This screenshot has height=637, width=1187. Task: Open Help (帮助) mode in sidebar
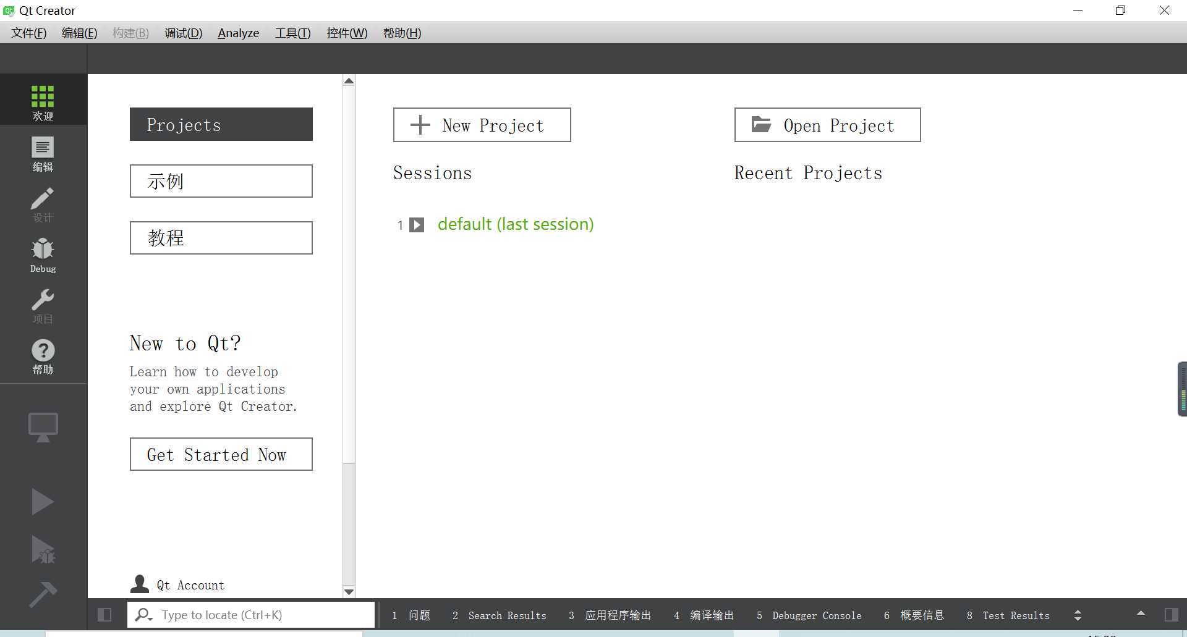[43, 356]
